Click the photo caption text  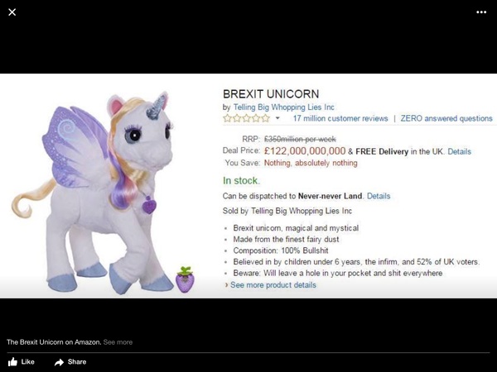[x=53, y=341]
